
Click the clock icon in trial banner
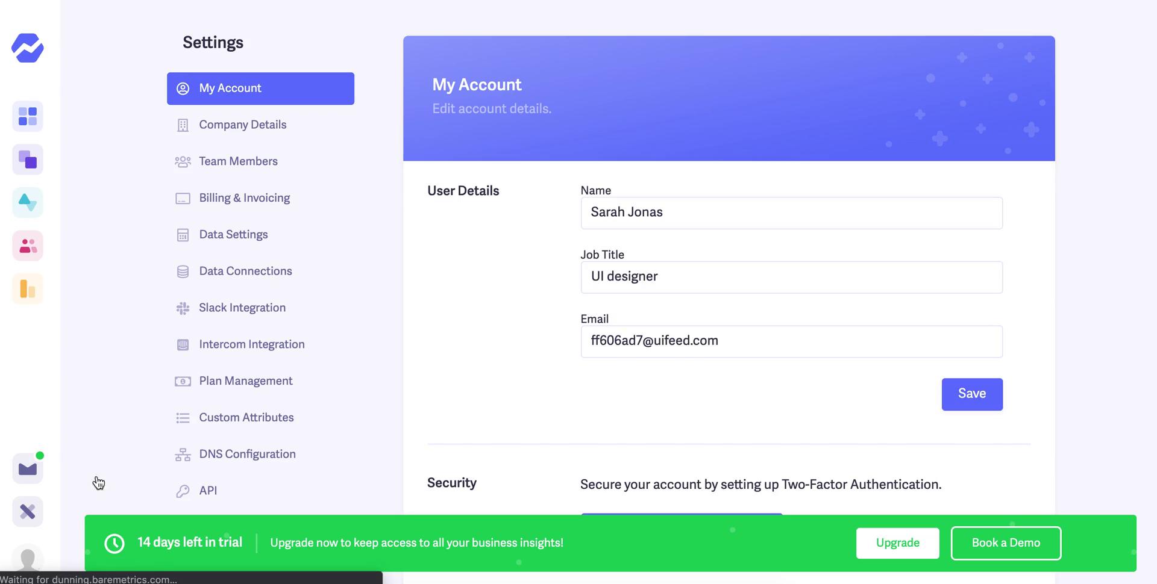pyautogui.click(x=114, y=544)
